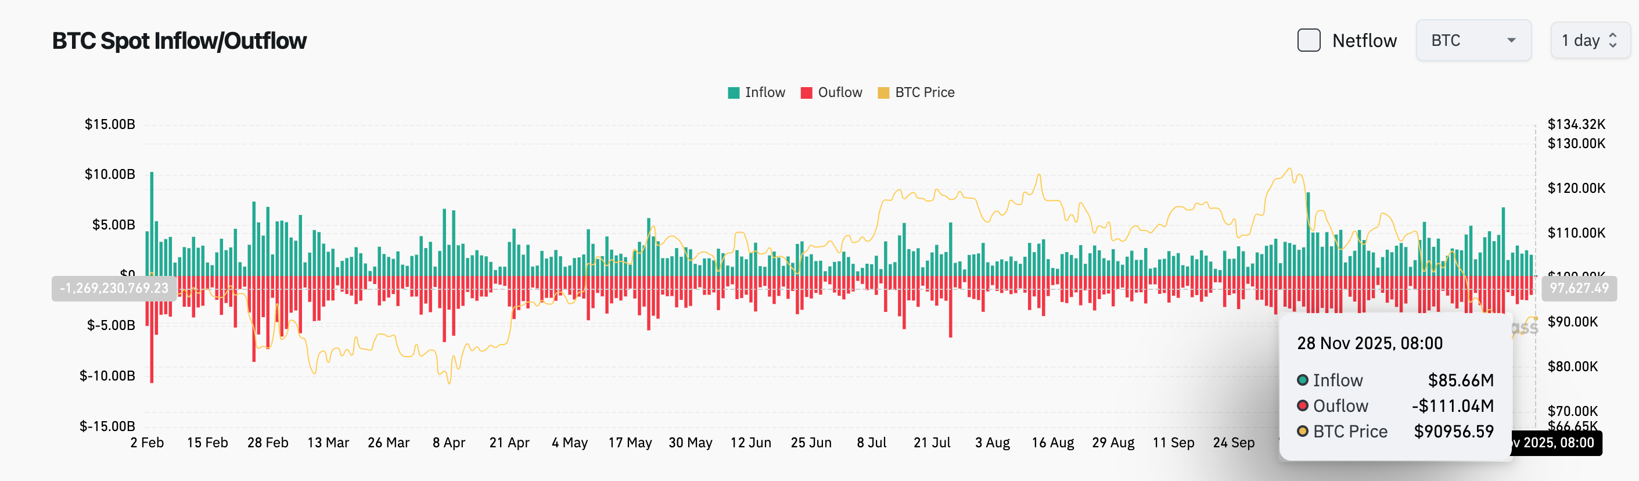Click the yellow BTC Price legend swatch
This screenshot has width=1639, height=481.
(883, 93)
